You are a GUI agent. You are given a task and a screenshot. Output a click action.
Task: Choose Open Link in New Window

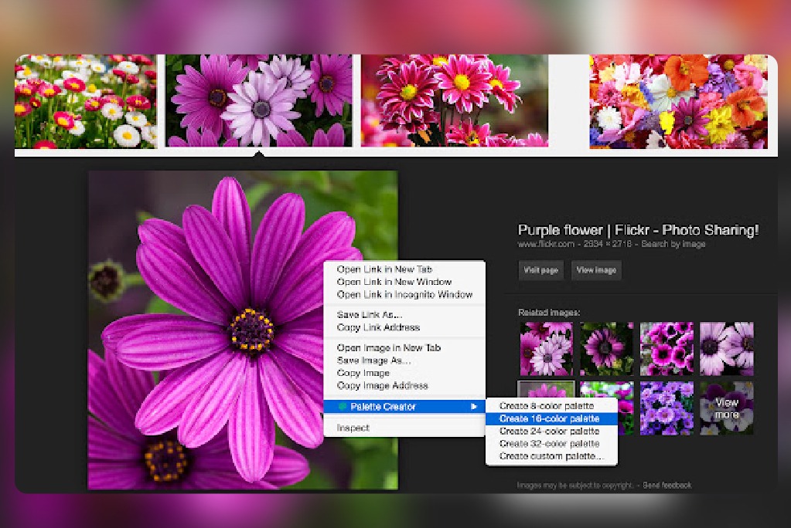(x=394, y=282)
